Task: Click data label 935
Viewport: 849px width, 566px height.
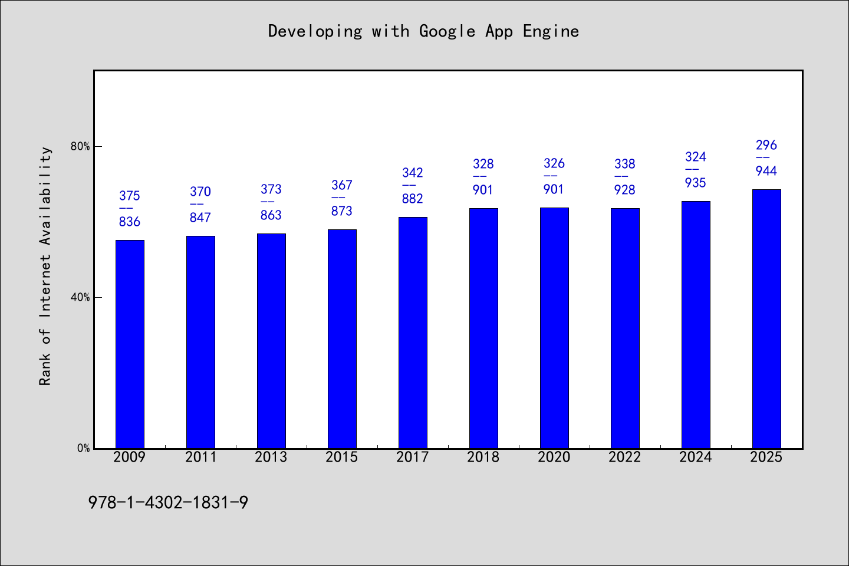Action: click(x=696, y=183)
